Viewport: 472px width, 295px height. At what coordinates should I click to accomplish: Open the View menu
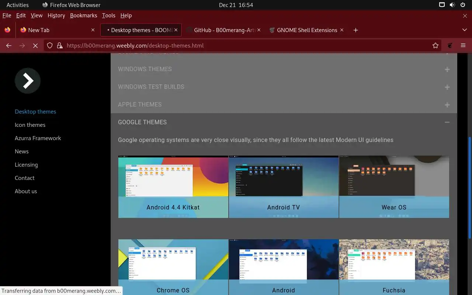tap(37, 15)
